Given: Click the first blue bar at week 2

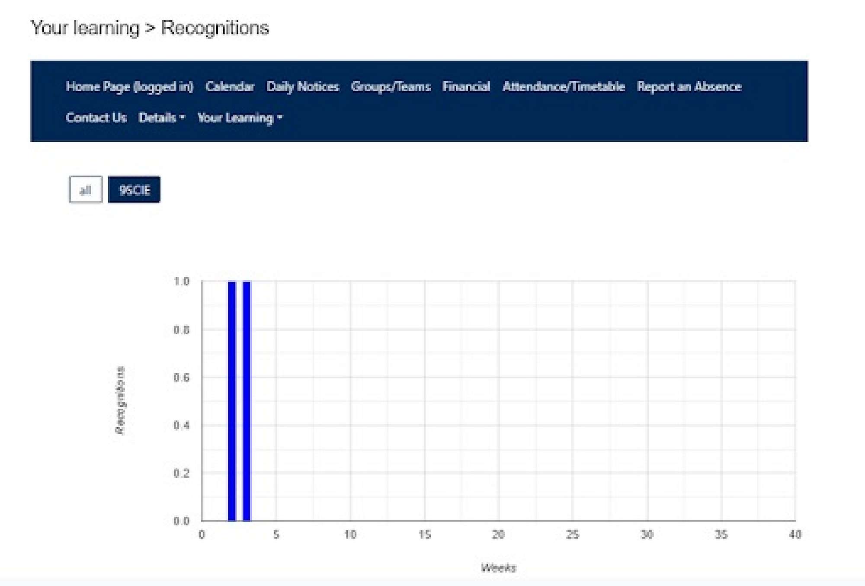Looking at the screenshot, I should [232, 400].
